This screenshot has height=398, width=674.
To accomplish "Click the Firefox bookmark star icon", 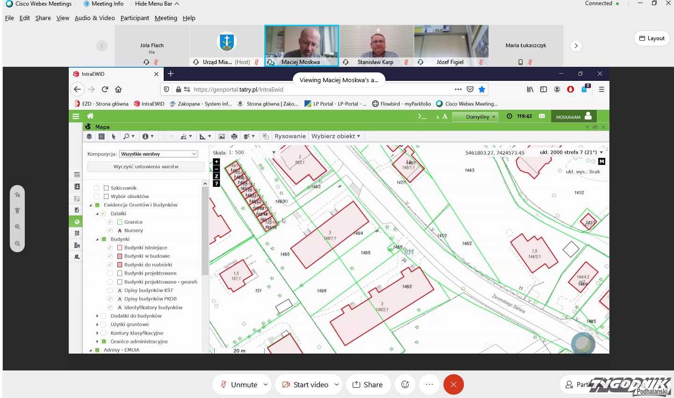I will coord(482,89).
